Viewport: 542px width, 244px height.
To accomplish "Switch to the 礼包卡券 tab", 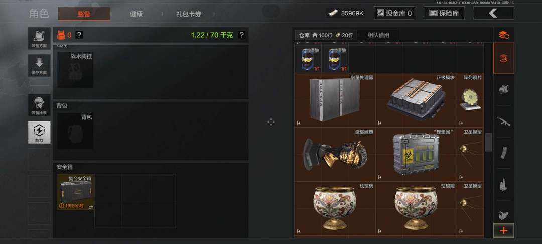I will point(189,14).
